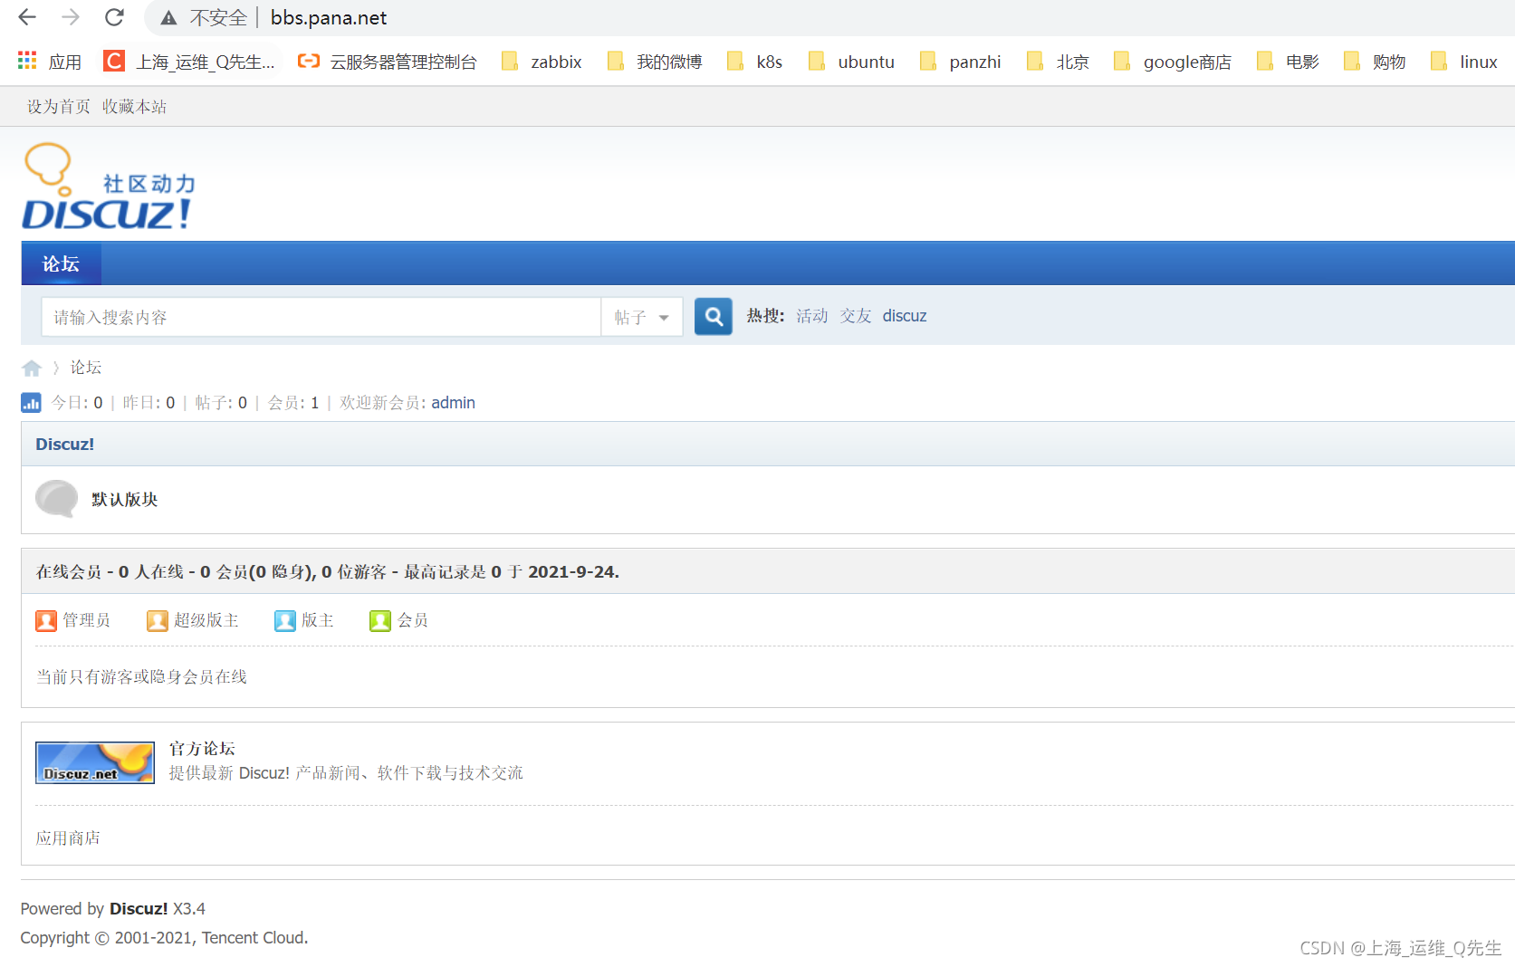1515x967 pixels.
Task: Reload the page with refresh icon
Action: tap(114, 17)
